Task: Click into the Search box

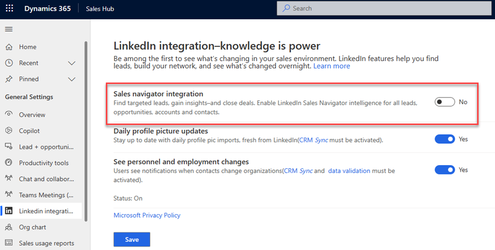Action: click(x=384, y=8)
